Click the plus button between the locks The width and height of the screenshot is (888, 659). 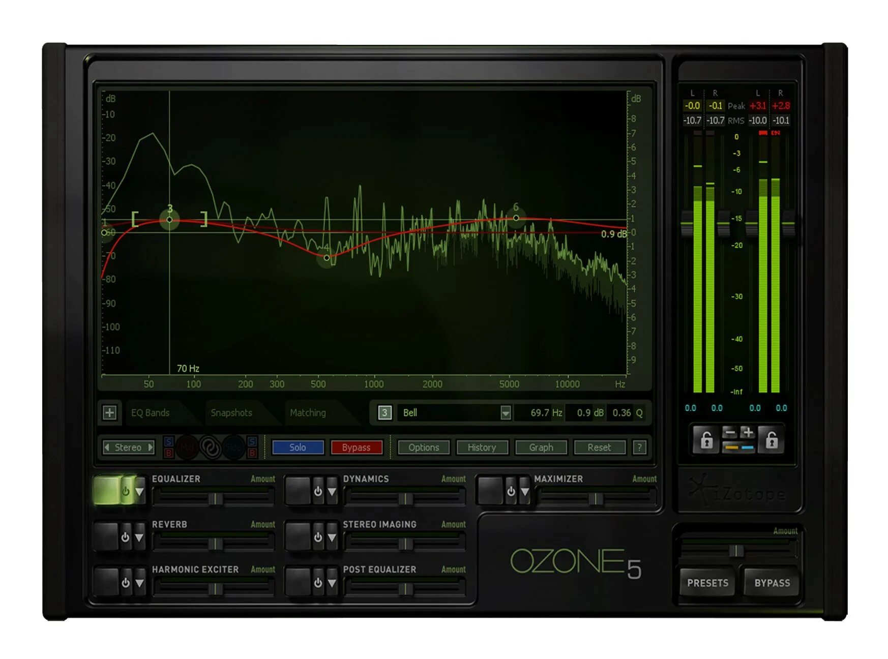click(x=747, y=433)
